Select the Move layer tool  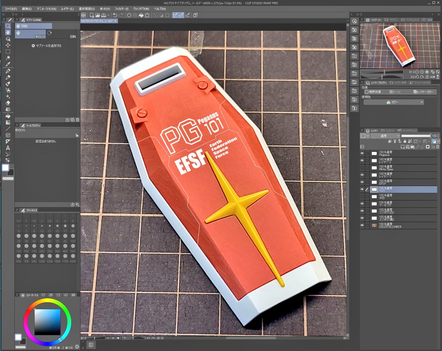pyautogui.click(x=8, y=45)
